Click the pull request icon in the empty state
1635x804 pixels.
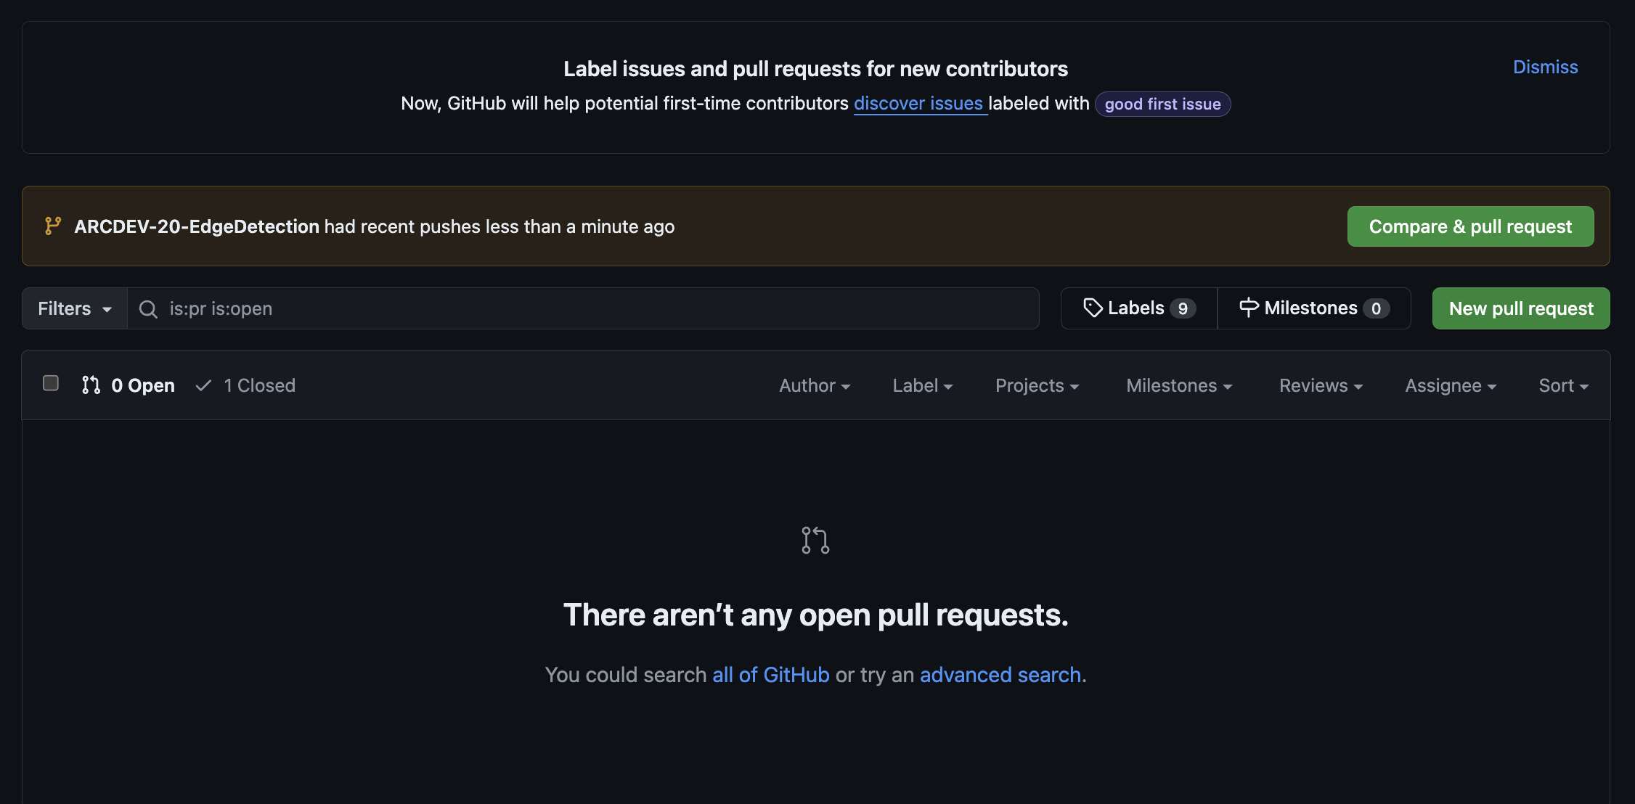pyautogui.click(x=815, y=540)
